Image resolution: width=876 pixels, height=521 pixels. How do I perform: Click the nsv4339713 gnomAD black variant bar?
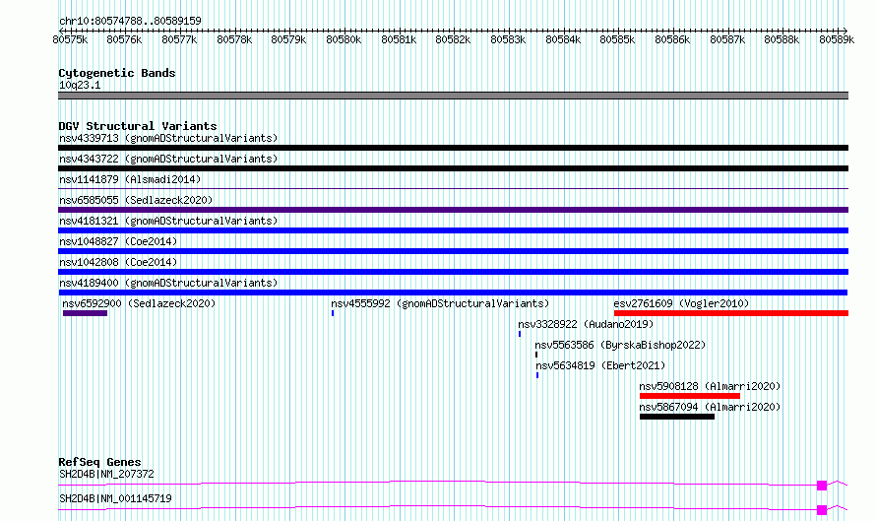453,148
